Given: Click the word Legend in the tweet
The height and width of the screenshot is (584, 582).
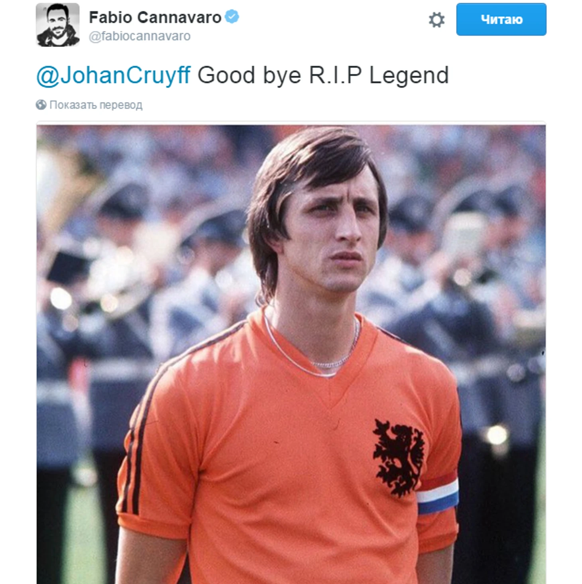Looking at the screenshot, I should click(409, 75).
